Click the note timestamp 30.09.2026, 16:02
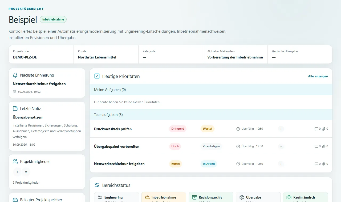341x202 pixels. [x=24, y=145]
